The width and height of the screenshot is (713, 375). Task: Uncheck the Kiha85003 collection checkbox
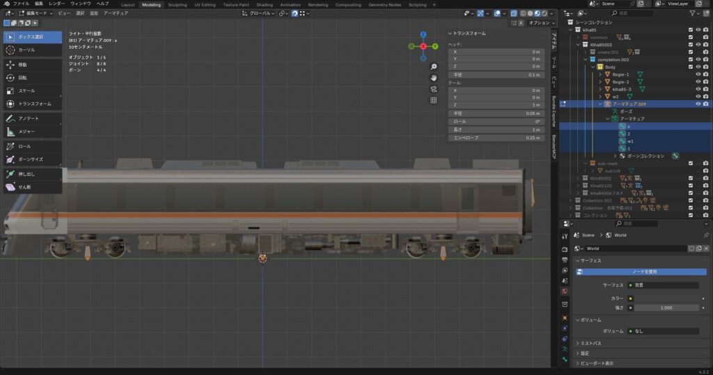point(690,45)
